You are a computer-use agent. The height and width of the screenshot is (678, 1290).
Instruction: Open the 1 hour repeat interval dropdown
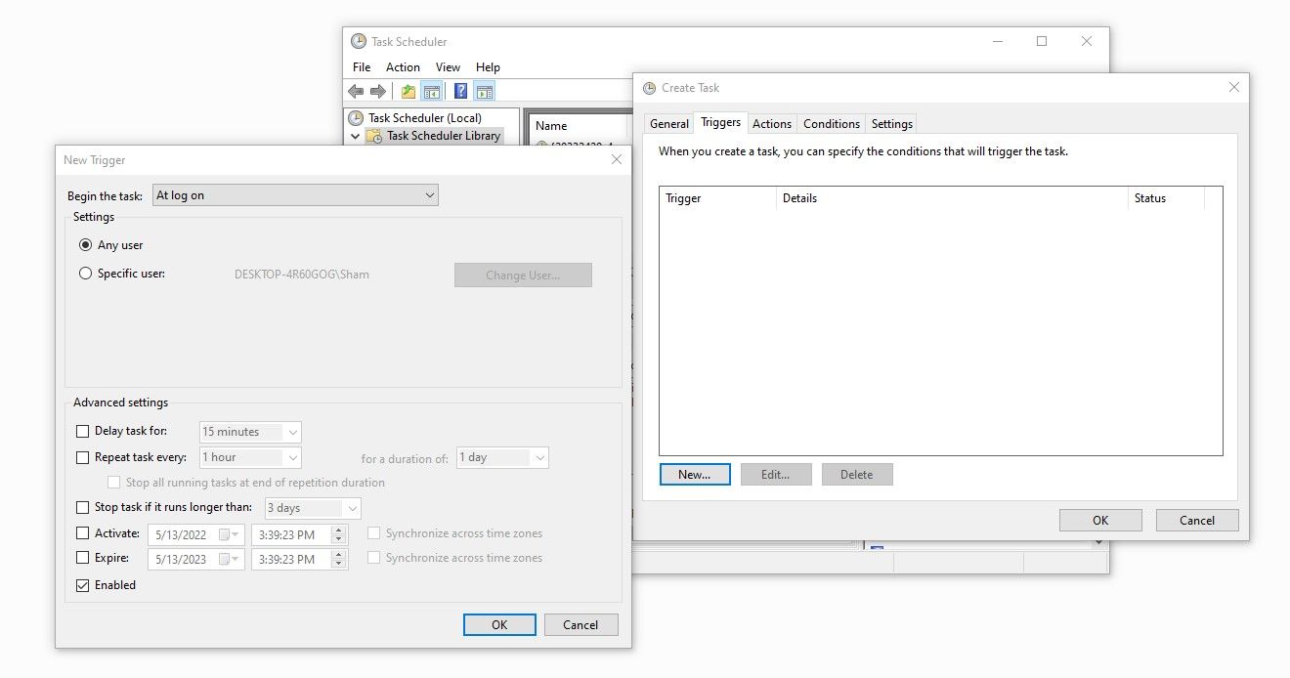tap(250, 457)
